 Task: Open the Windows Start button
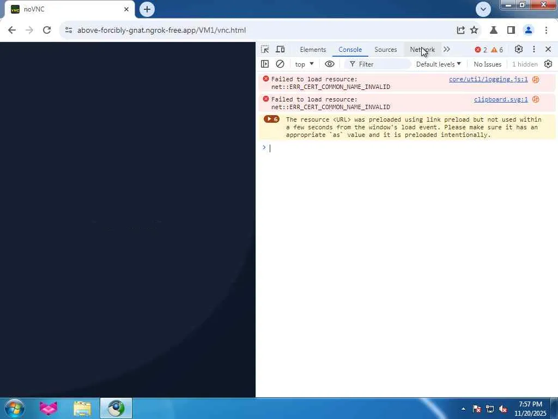(x=15, y=408)
